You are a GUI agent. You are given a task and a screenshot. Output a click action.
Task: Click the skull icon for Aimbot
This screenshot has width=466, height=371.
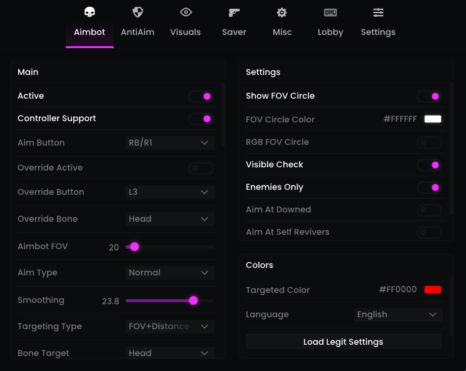(89, 12)
